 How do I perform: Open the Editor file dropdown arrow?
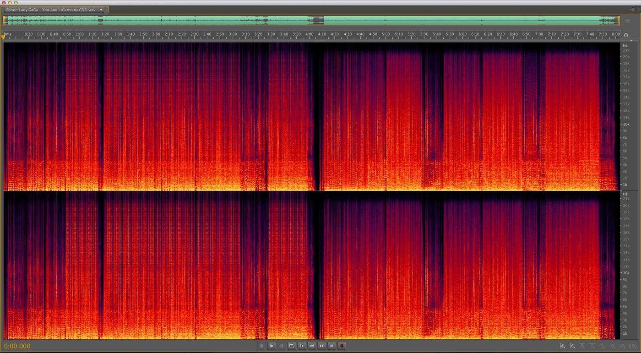coord(101,10)
